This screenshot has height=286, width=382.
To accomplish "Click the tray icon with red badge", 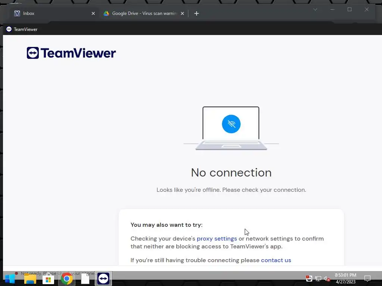I will pyautogui.click(x=309, y=279).
